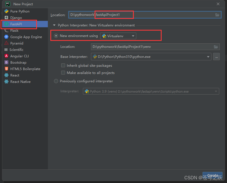
Task: Collapse the Python Interpreter section
Action: 54,25
